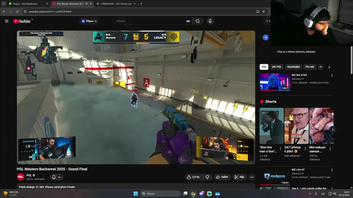Open options menu for MZ live #102
Screen dimensions: 353x198
click(332, 76)
